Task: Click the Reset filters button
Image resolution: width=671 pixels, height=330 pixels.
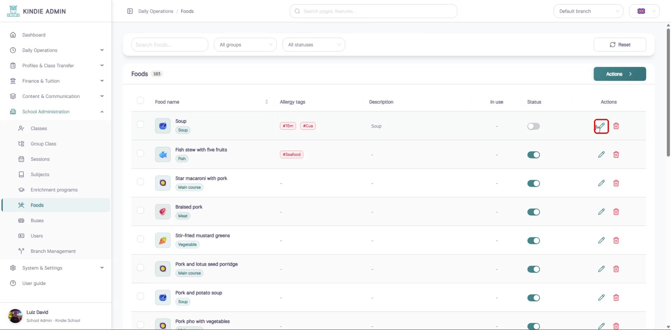Action: pos(620,45)
